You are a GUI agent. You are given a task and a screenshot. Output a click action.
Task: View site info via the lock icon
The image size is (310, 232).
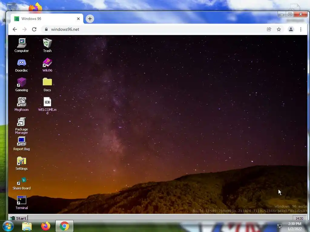coord(46,29)
